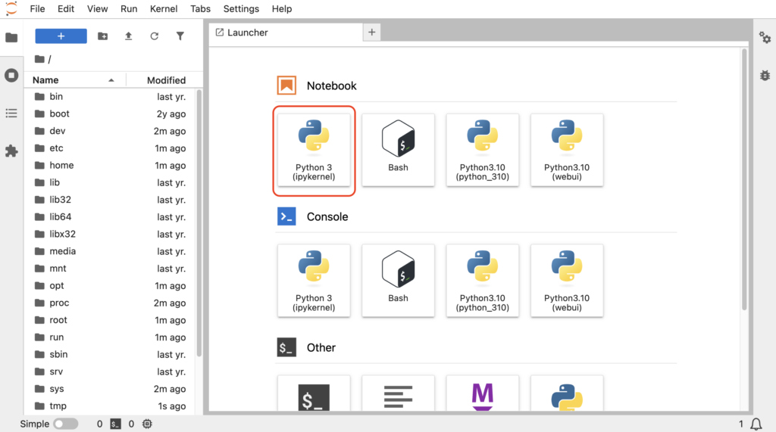This screenshot has height=432, width=776.
Task: Click the notifications bell icon
Action: [x=756, y=424]
